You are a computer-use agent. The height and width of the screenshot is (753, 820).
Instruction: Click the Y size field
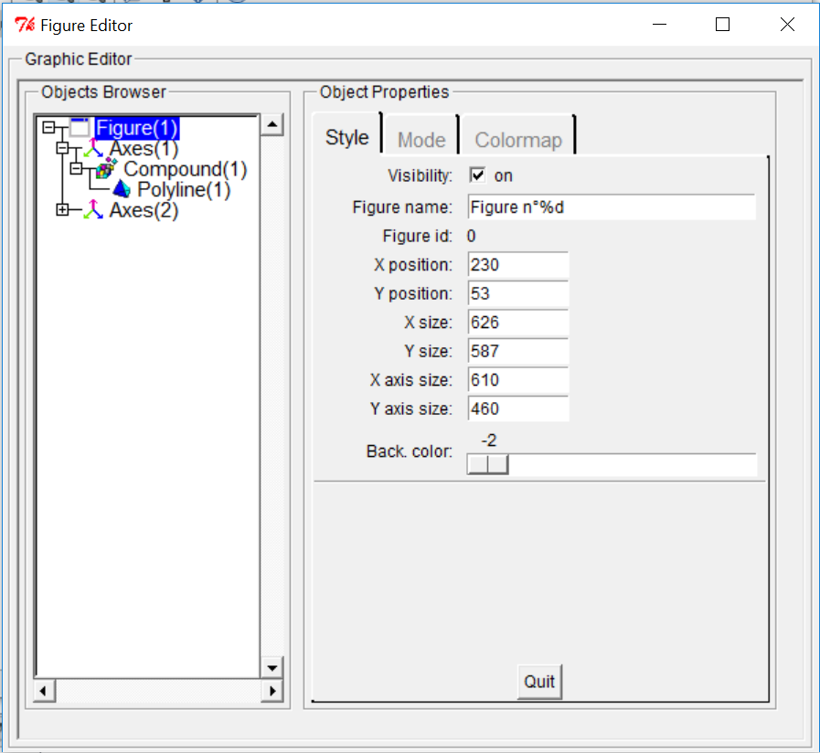[517, 351]
